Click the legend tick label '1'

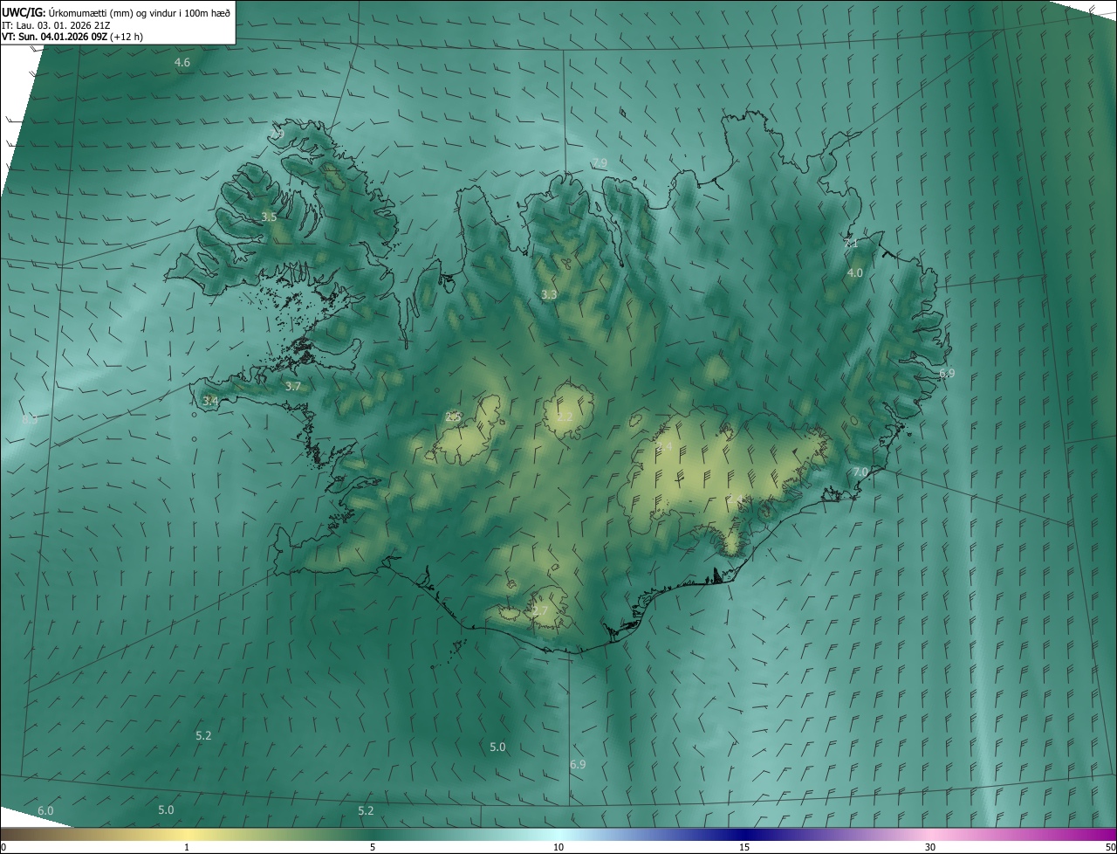187,847
